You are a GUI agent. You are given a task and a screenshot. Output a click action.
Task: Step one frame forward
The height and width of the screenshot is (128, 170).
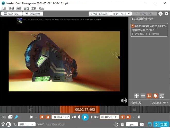pyautogui.click(x=91, y=117)
